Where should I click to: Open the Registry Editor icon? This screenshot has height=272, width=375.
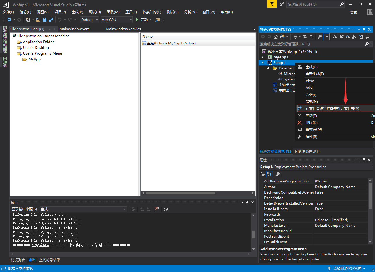341,37
